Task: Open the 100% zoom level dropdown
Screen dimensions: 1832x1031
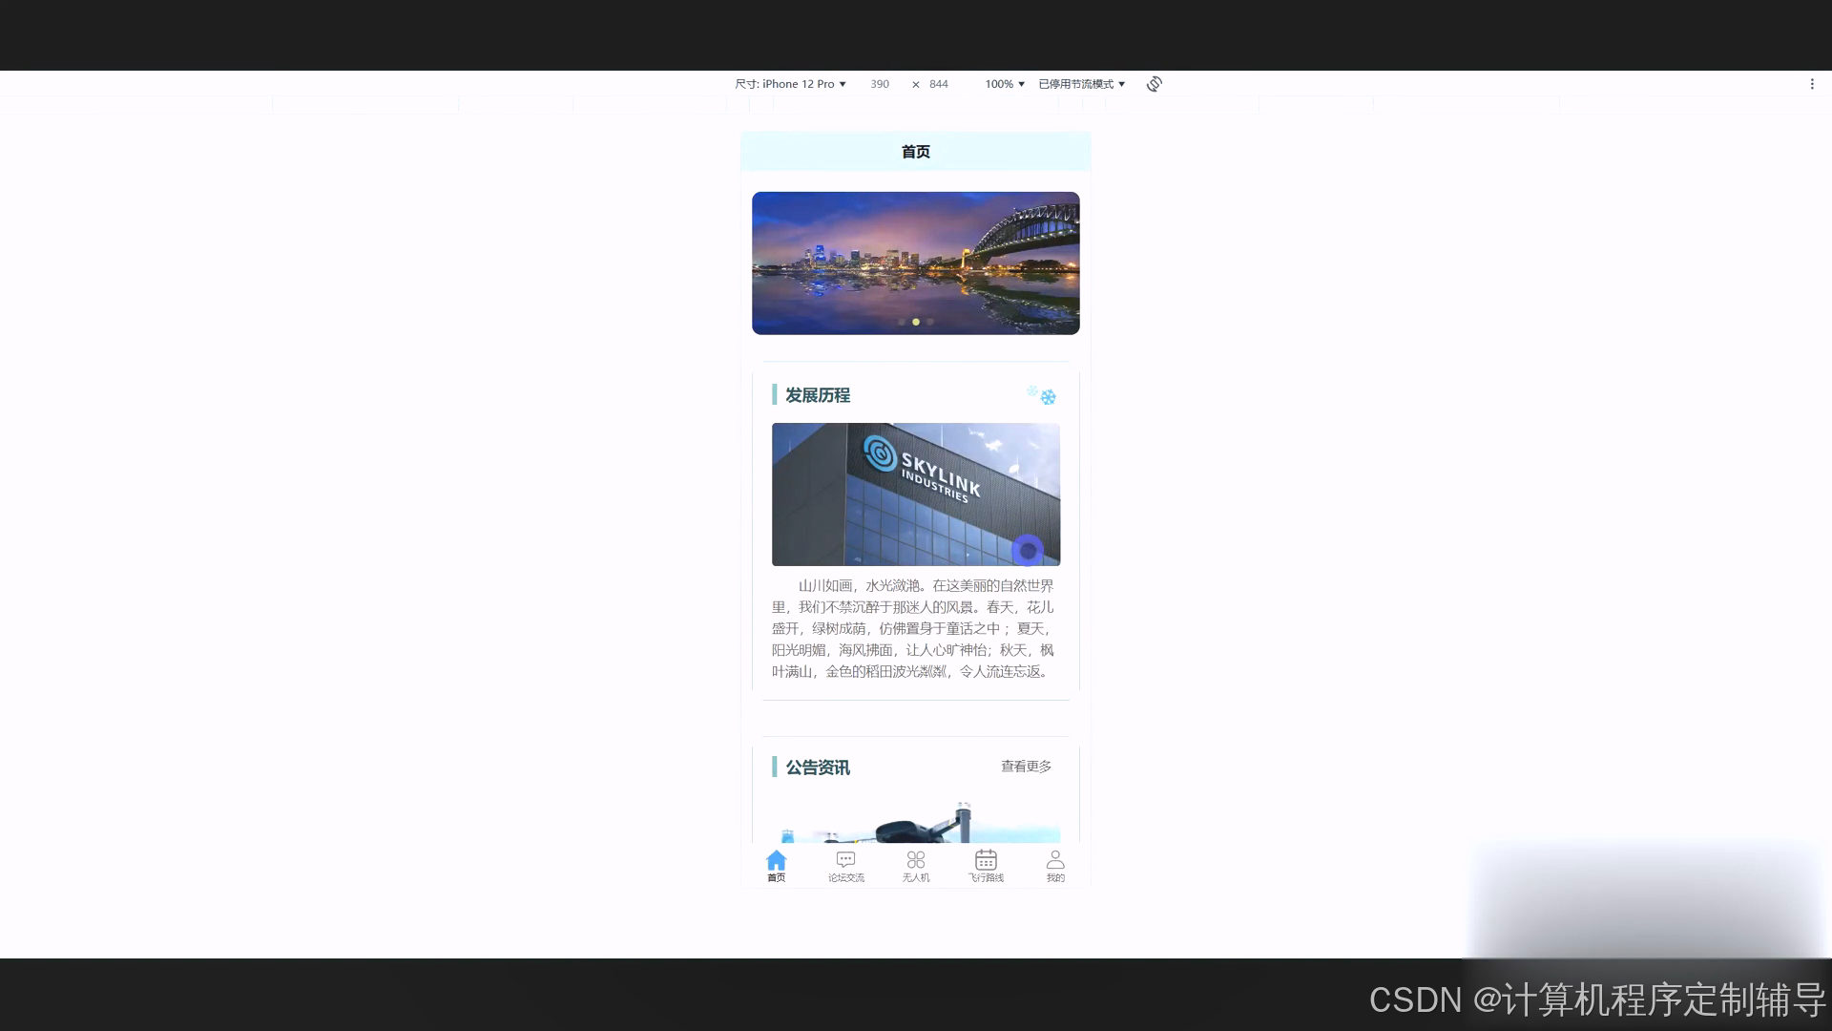Action: coord(1005,84)
